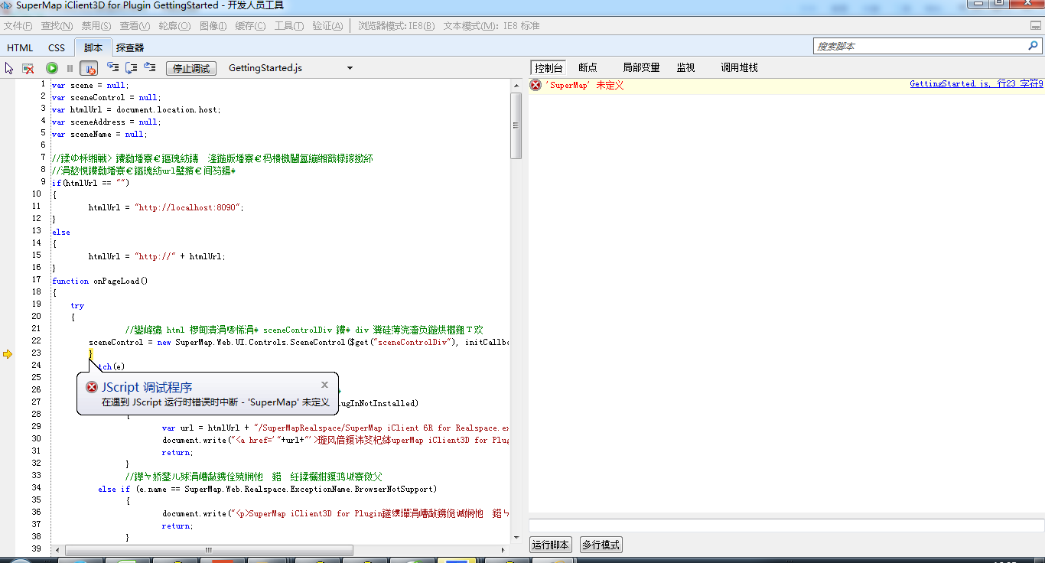Click the pause/break all icon

coord(70,68)
